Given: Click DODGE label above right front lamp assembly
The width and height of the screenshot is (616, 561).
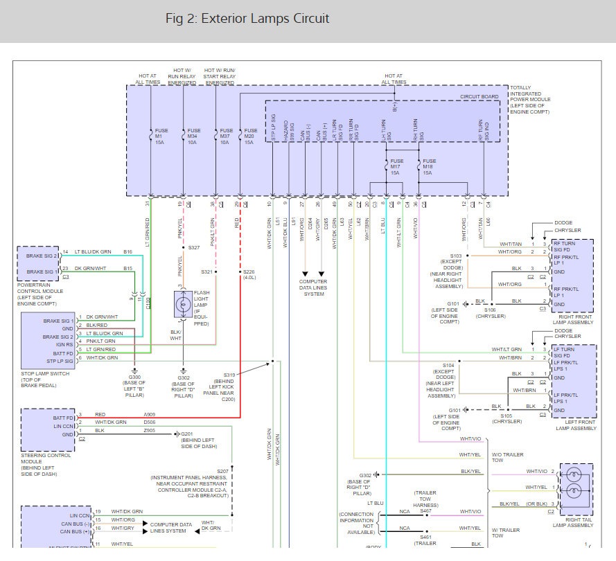Looking at the screenshot, I should (563, 222).
